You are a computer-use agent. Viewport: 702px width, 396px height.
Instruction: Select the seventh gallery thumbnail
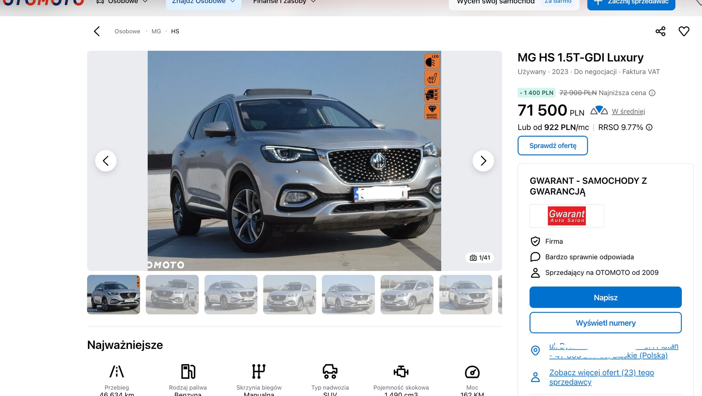coord(466,294)
